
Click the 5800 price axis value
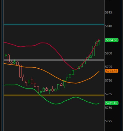point(109,53)
